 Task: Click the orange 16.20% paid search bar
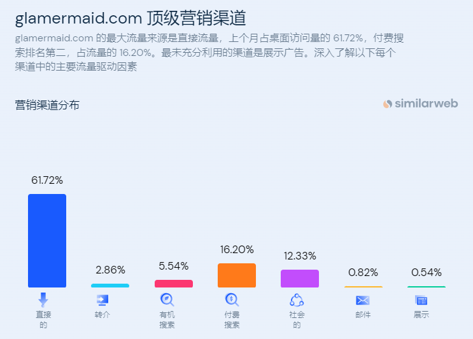tap(237, 275)
